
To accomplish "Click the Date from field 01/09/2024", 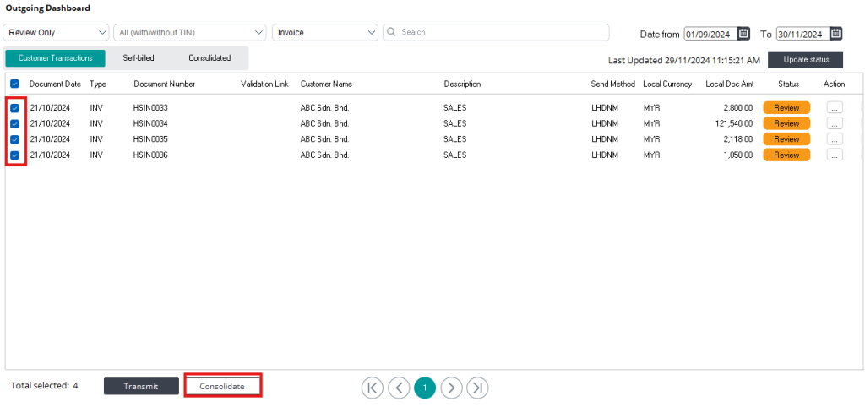I will click(711, 34).
